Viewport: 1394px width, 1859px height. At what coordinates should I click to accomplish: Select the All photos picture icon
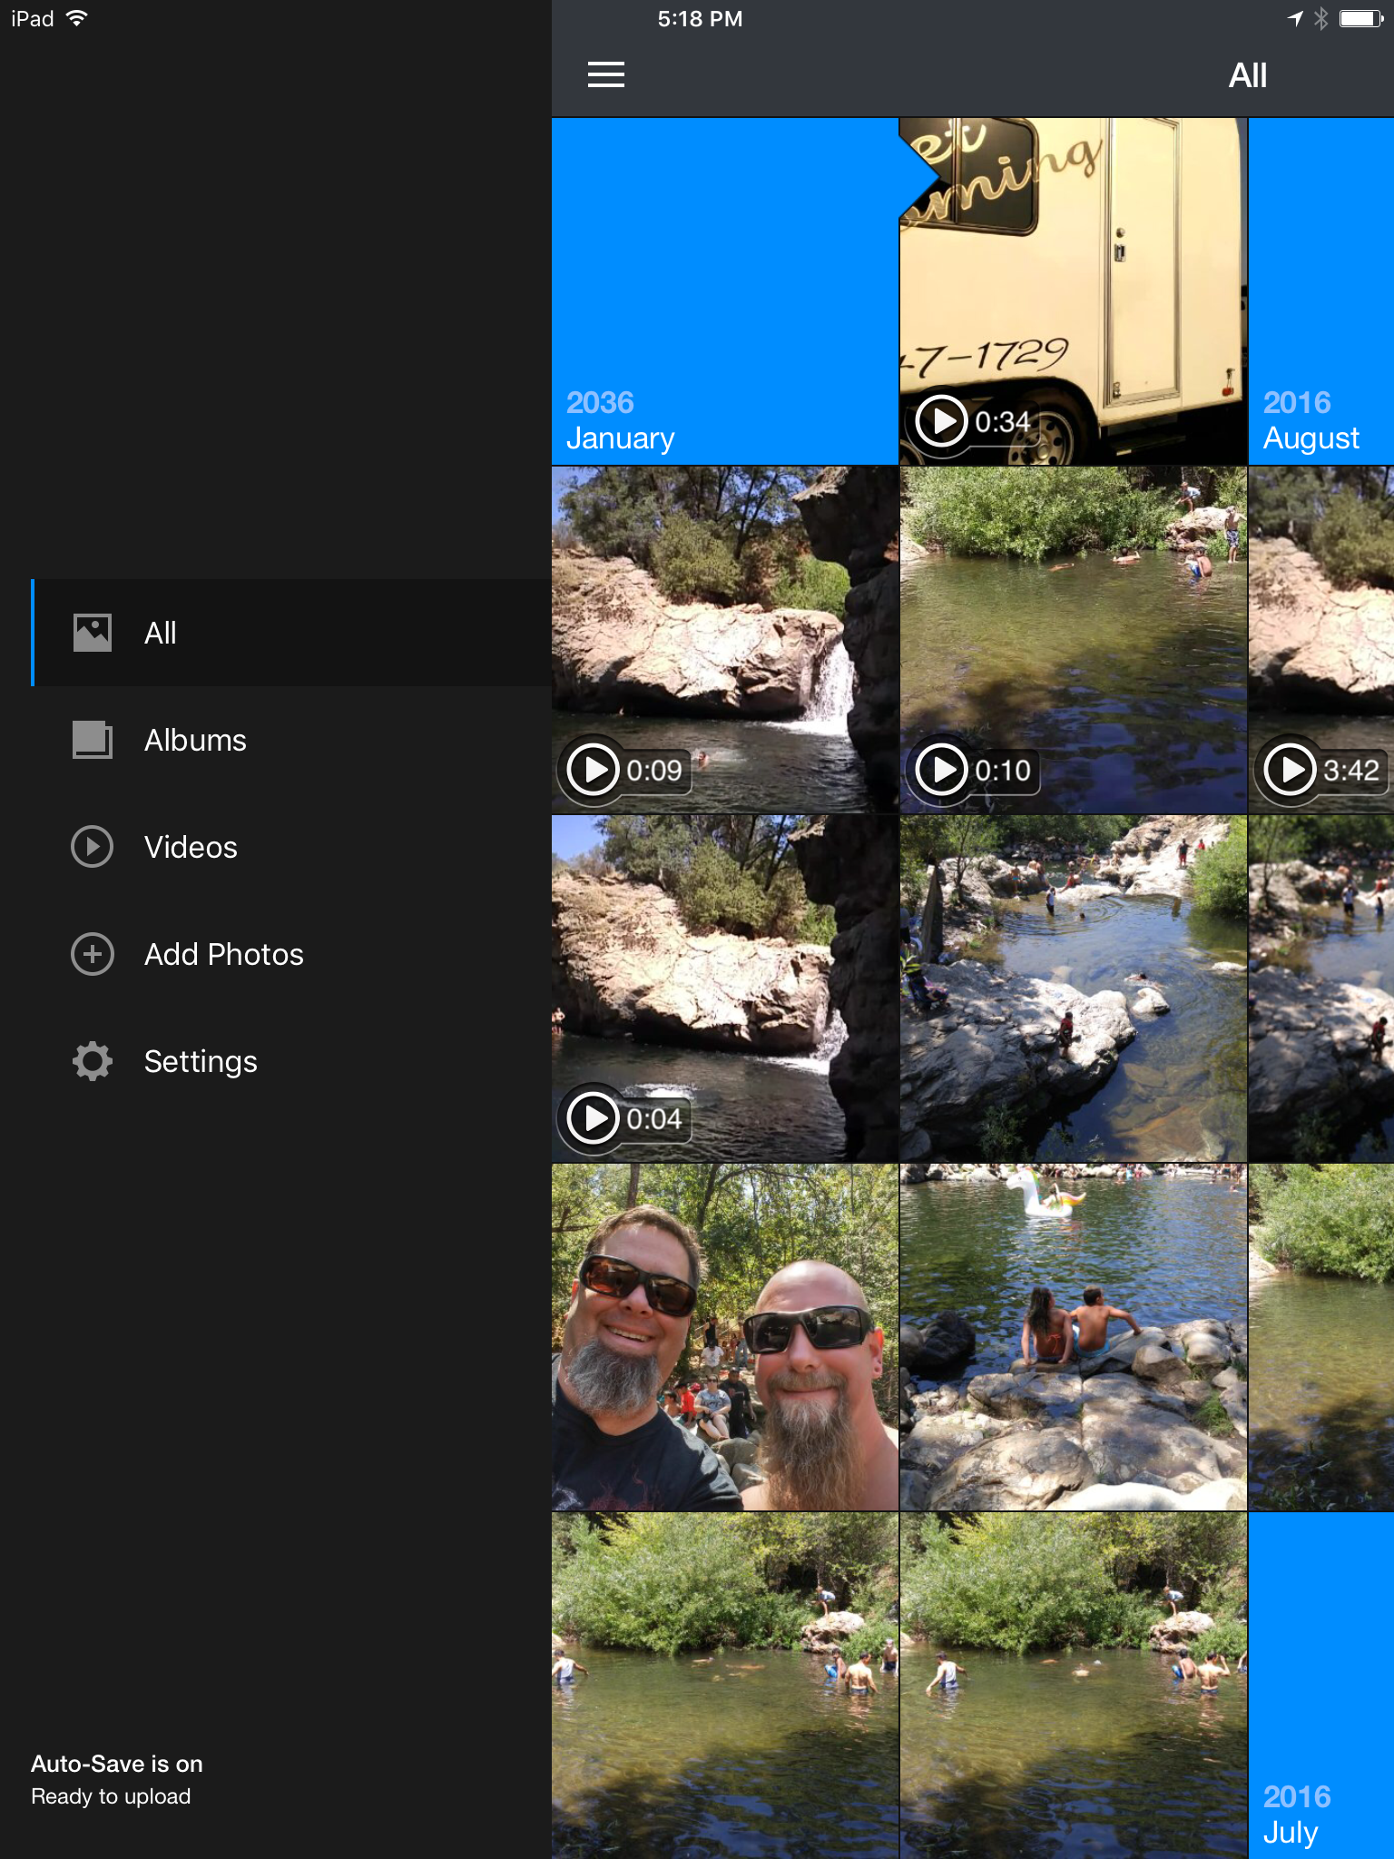pyautogui.click(x=93, y=633)
